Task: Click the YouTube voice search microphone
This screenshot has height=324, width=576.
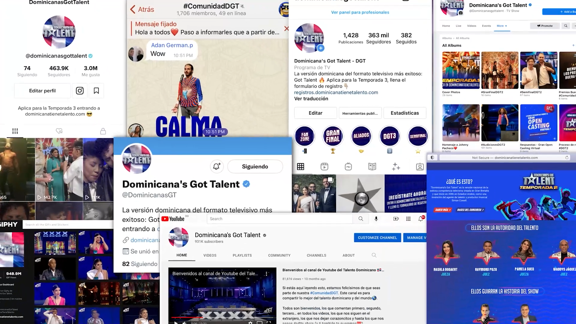Action: pyautogui.click(x=376, y=219)
